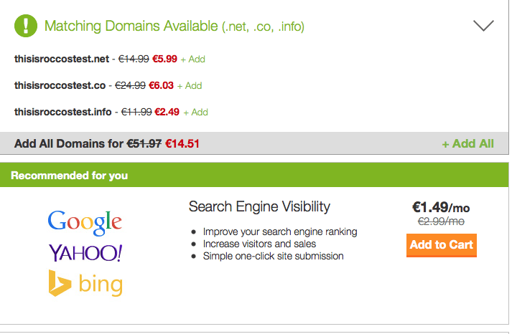
Task: Click the + Add All link
Action: [x=468, y=143]
